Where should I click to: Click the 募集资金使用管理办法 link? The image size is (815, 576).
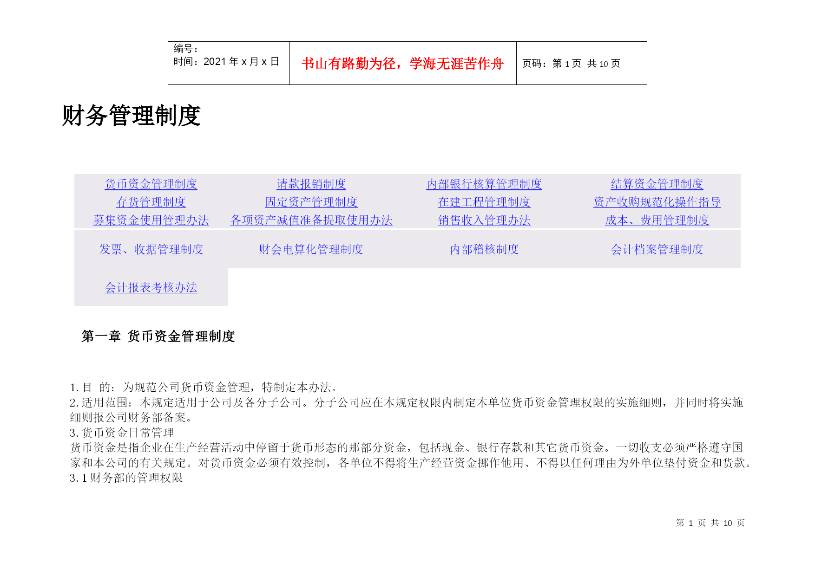[151, 220]
